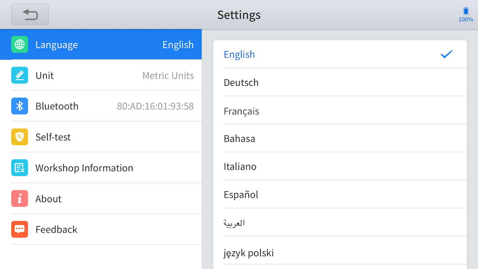This screenshot has height=269, width=478.
Task: Tap the battery indicator showing 100%
Action: click(x=466, y=14)
